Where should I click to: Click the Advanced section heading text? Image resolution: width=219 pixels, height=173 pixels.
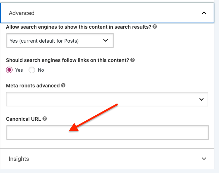[x=22, y=13]
